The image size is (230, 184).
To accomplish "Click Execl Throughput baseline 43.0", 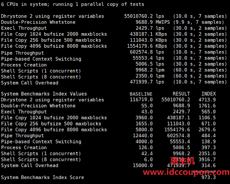I will 147,112.
